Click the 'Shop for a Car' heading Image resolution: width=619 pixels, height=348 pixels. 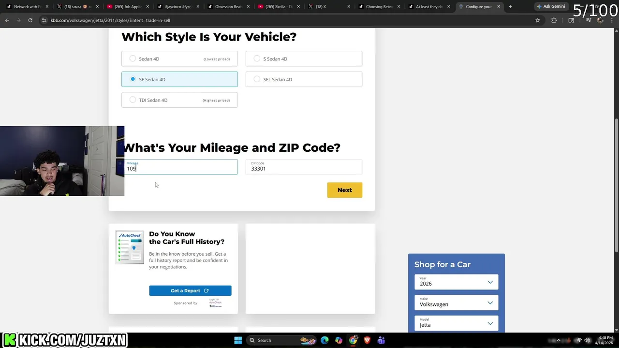[x=442, y=264]
